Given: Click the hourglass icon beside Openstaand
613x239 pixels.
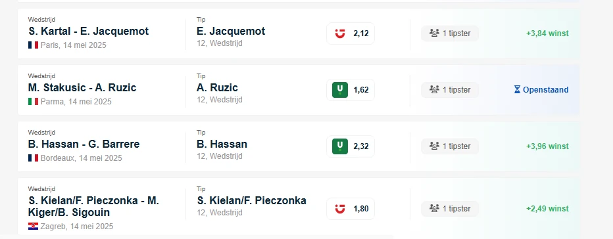Looking at the screenshot, I should click(x=517, y=90).
